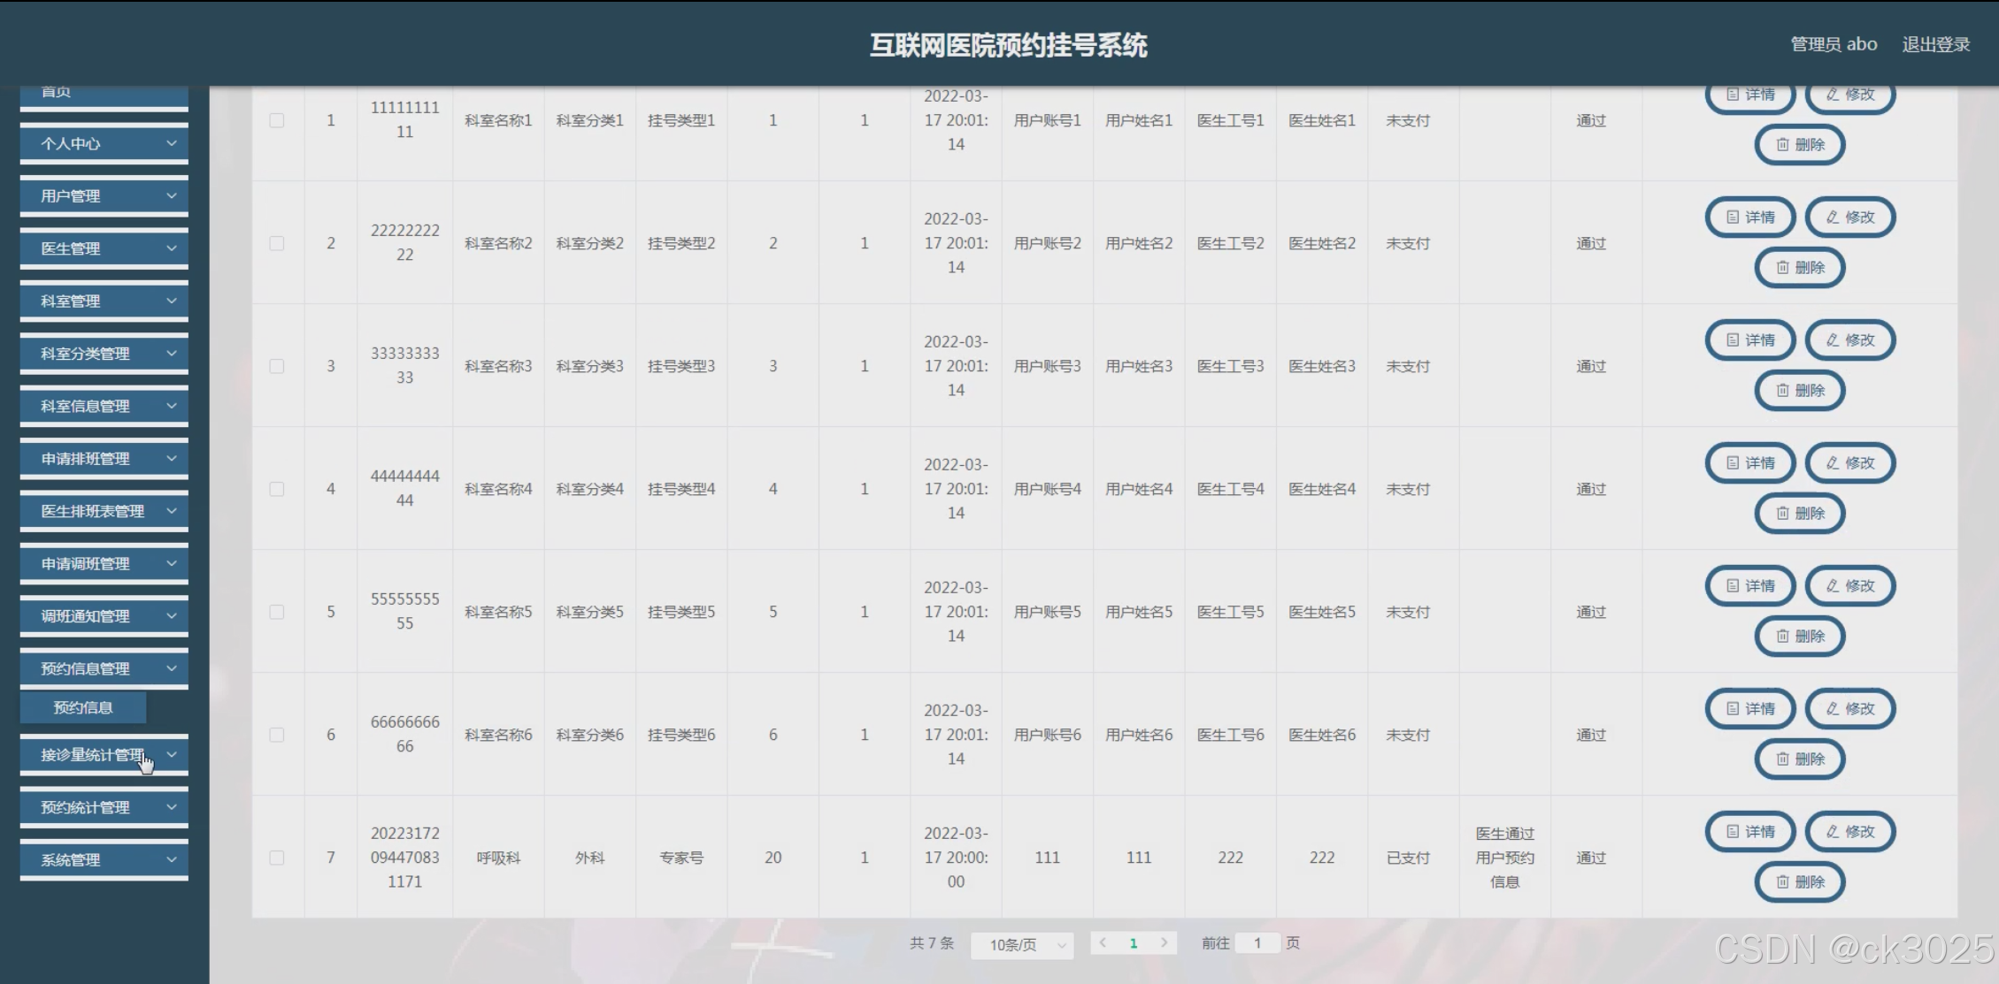Delete the row with 用户账号5
1999x984 pixels.
(1799, 637)
